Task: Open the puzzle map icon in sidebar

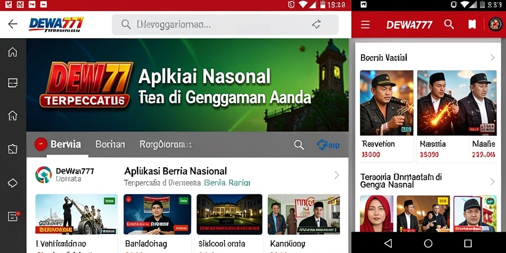Action: pos(12,149)
